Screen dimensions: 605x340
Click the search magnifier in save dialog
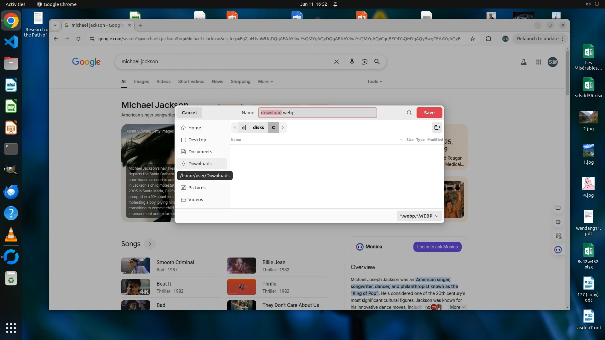[409, 113]
